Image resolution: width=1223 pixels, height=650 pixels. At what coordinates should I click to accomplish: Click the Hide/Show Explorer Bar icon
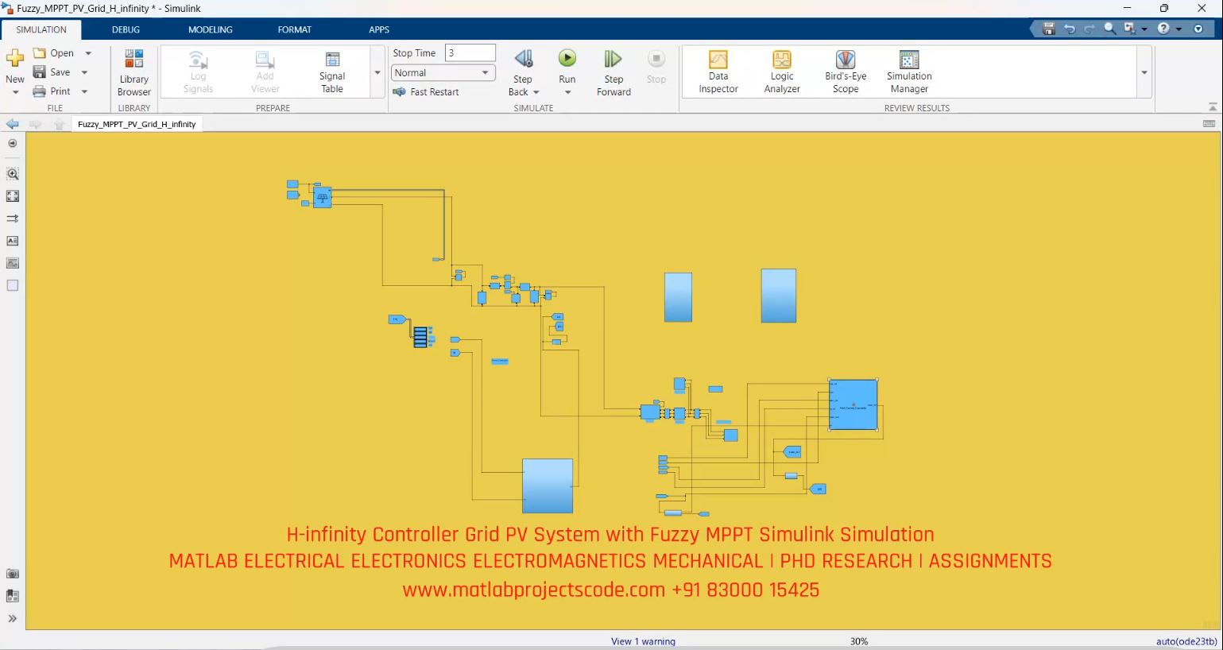pos(13,144)
